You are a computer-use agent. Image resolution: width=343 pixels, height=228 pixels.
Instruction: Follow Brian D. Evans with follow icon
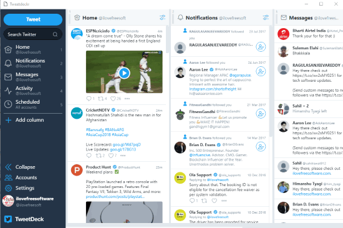click(x=261, y=147)
